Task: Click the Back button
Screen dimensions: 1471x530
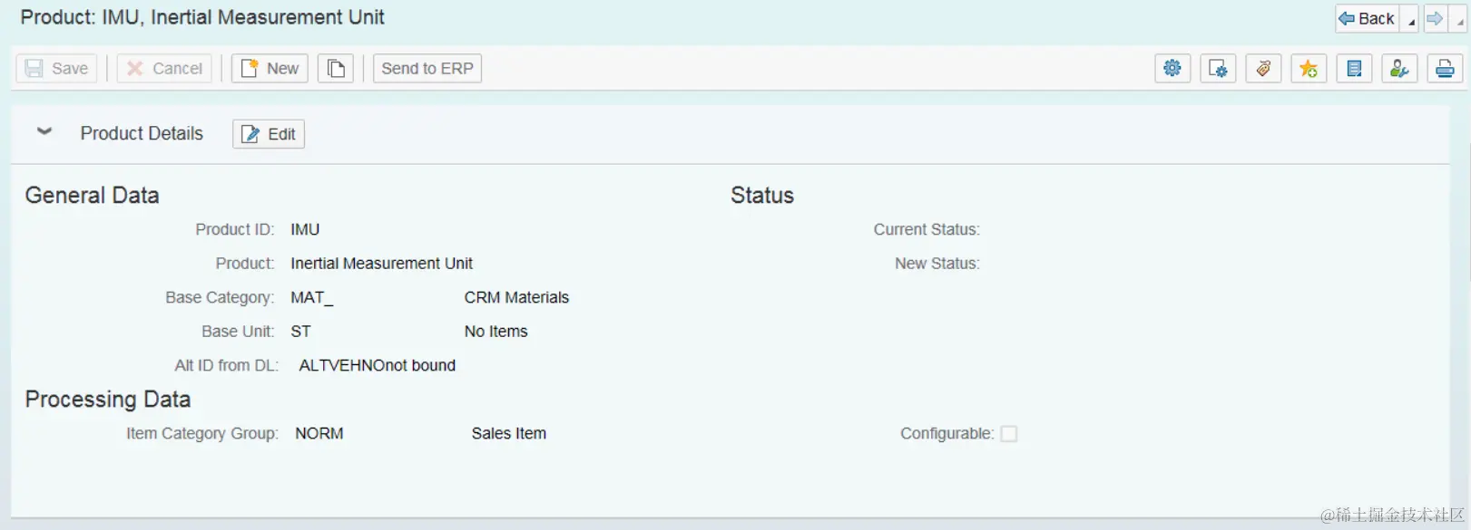Action: click(1368, 18)
